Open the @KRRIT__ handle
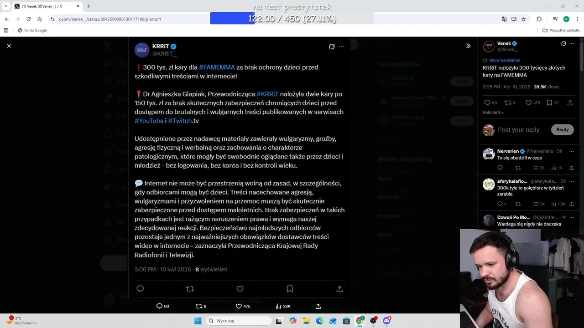Screen dimensions: 584x328 164,54
